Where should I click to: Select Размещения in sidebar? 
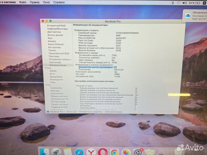pyautogui.click(x=56, y=80)
